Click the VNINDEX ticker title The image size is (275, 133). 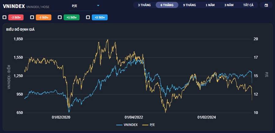13,6
